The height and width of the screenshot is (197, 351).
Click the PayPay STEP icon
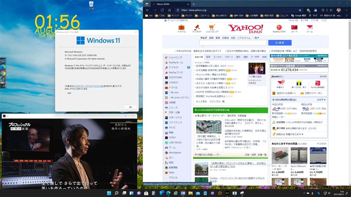pyautogui.click(x=279, y=27)
